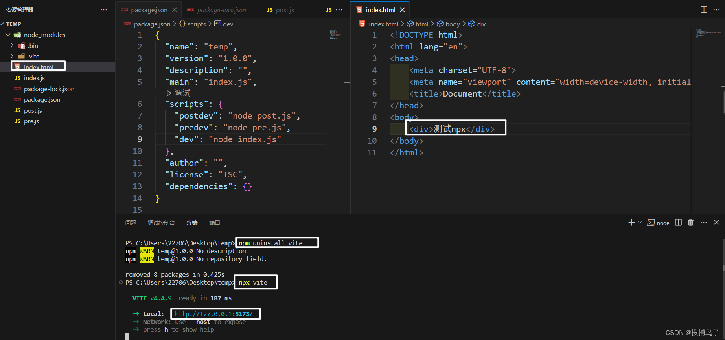725x340 pixels.
Task: Click the 调试 debug code lens
Action: click(x=178, y=93)
